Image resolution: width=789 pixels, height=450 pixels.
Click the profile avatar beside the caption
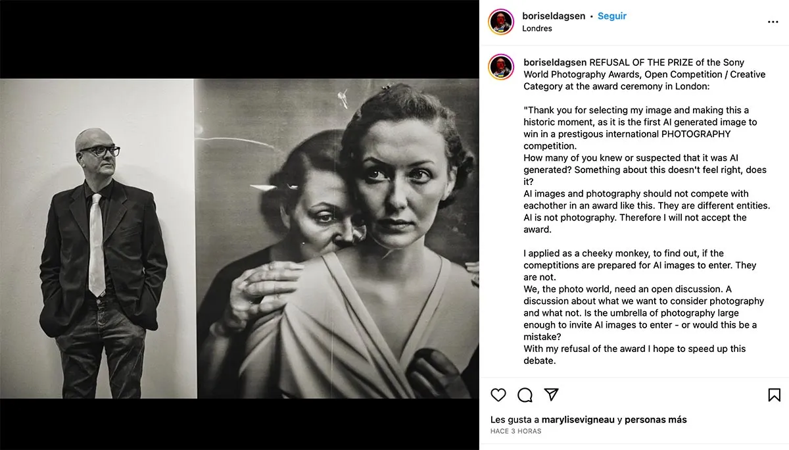(501, 68)
